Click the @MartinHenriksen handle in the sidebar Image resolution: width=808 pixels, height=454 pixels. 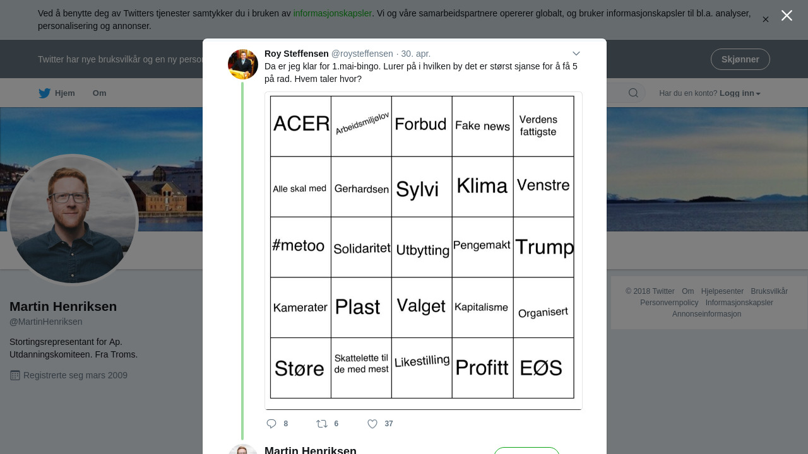[x=46, y=322]
